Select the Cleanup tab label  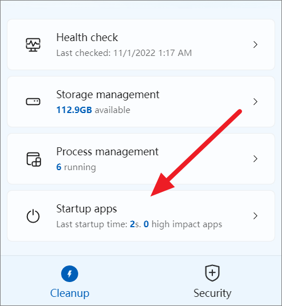(70, 293)
